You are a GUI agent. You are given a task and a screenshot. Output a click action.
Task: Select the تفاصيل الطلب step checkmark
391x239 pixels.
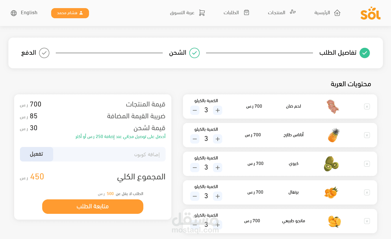[x=365, y=53]
